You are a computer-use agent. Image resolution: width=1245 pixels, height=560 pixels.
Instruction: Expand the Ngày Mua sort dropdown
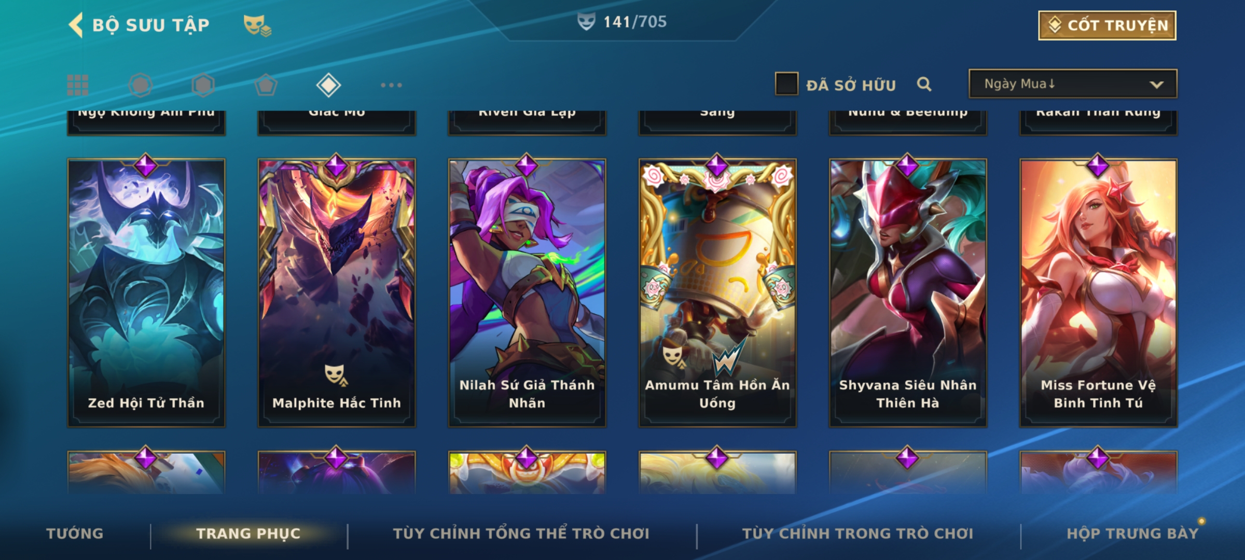(x=1073, y=84)
